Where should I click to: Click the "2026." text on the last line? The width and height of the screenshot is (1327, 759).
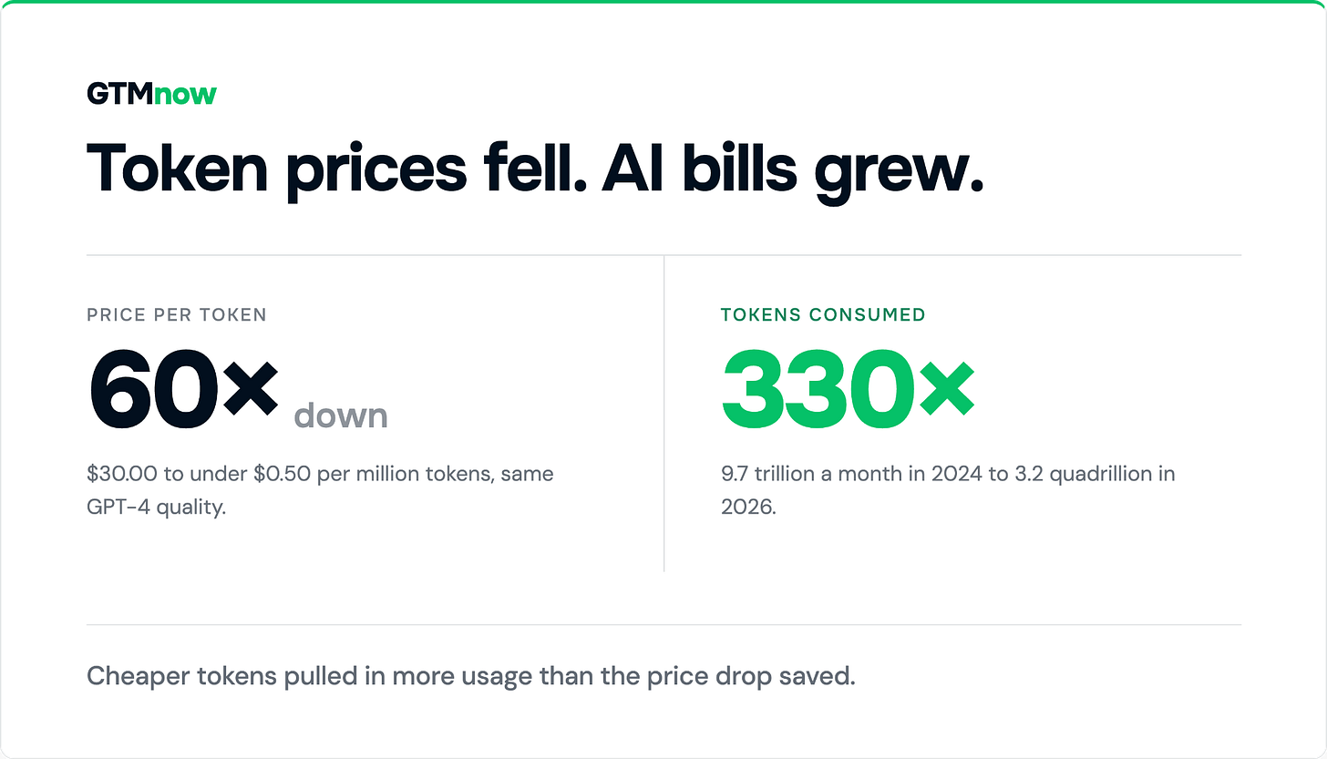click(748, 508)
